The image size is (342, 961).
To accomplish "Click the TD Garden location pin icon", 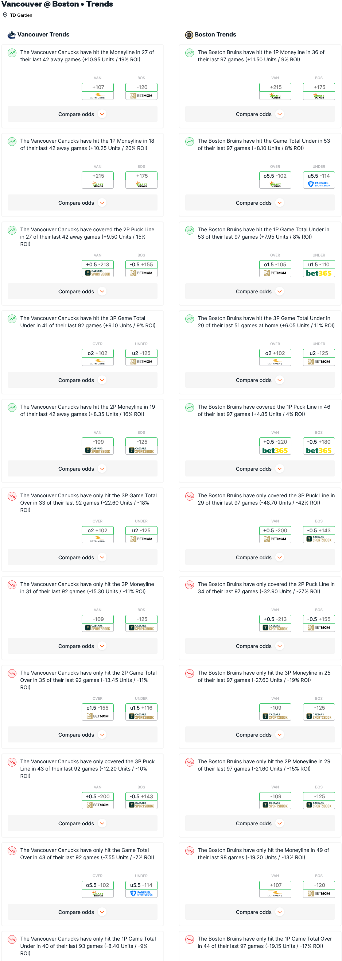I will click(5, 15).
